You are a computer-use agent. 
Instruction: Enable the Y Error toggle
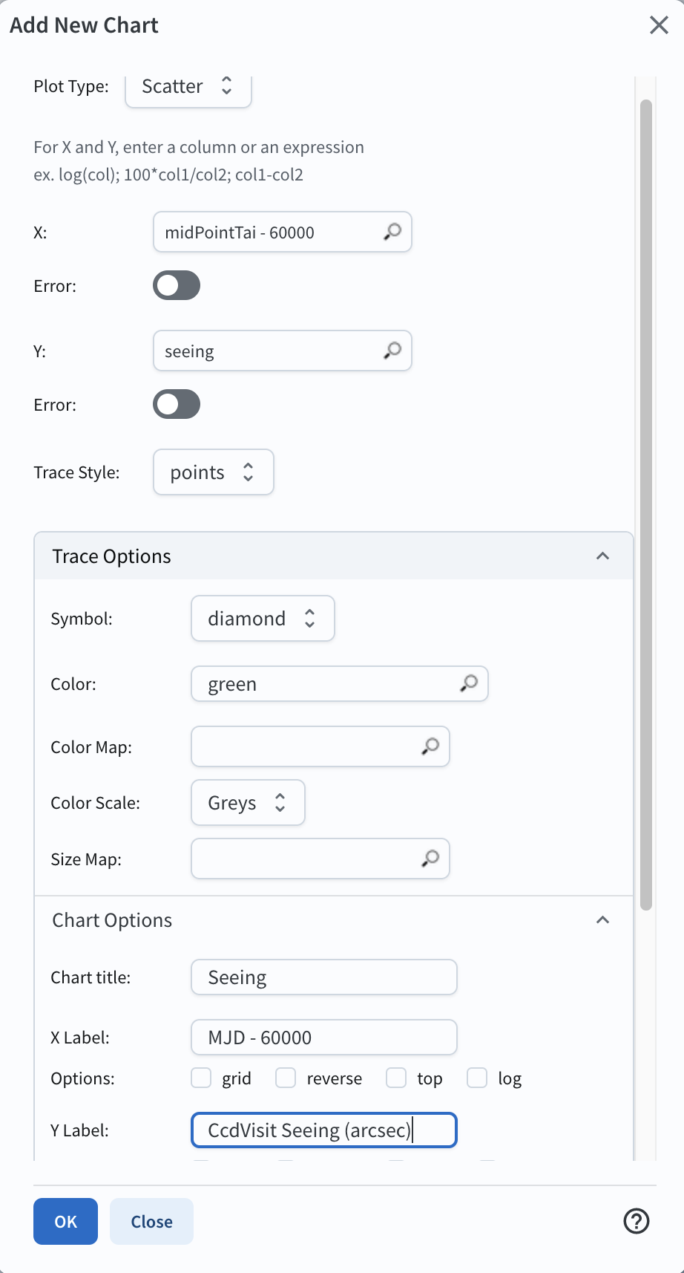click(177, 404)
